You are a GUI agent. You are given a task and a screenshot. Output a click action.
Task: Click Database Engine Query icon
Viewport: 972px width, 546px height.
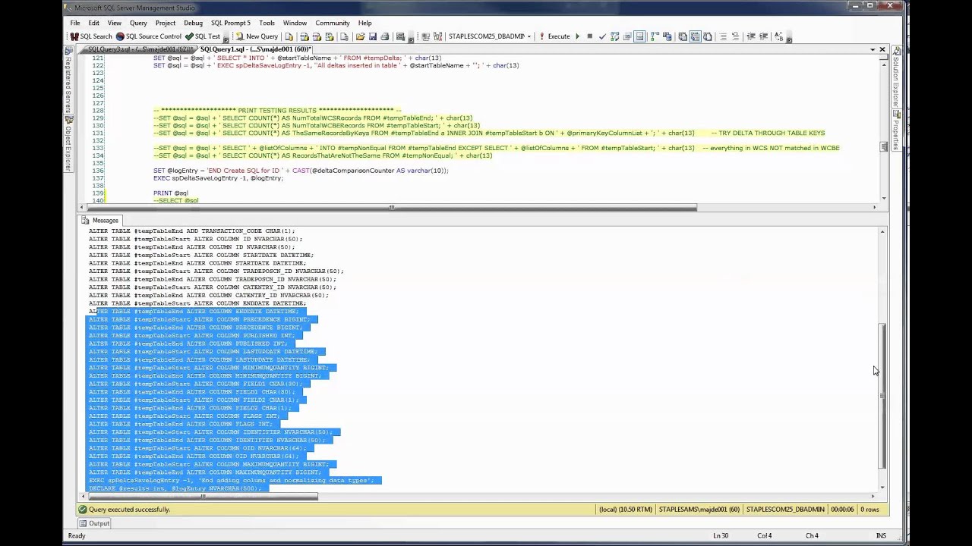tap(289, 36)
